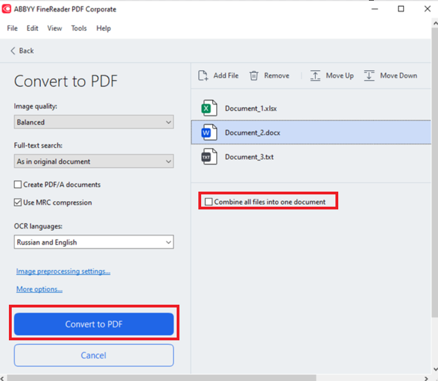This screenshot has height=381, width=438.
Task: Click the blue Convert to PDF button
Action: (x=94, y=324)
